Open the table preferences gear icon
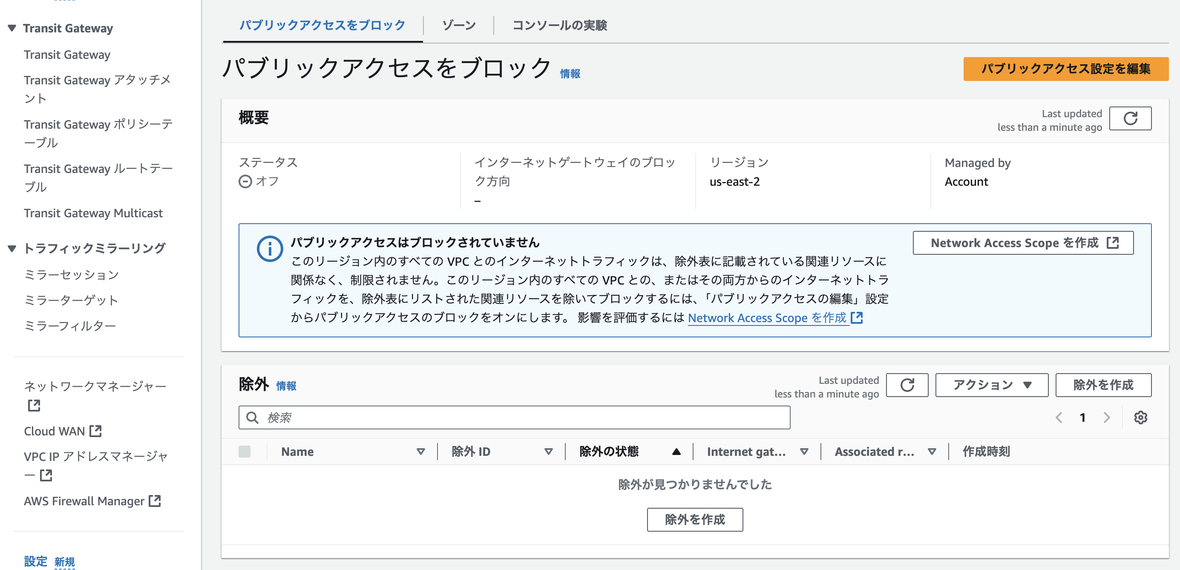The height and width of the screenshot is (570, 1180). click(x=1141, y=417)
